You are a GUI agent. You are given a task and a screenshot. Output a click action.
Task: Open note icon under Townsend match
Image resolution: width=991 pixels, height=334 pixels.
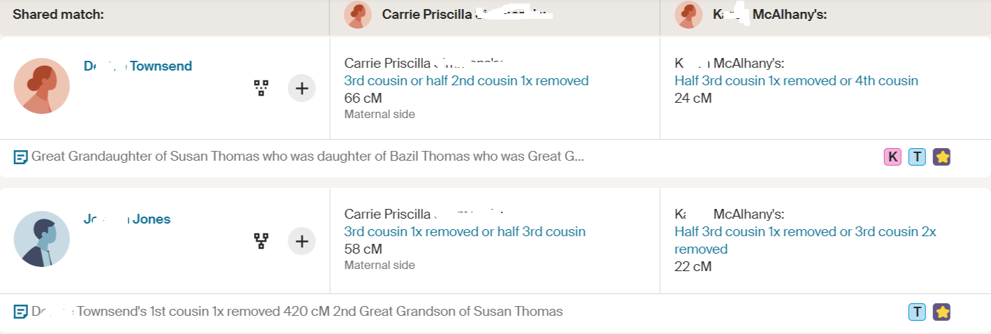coord(21,157)
